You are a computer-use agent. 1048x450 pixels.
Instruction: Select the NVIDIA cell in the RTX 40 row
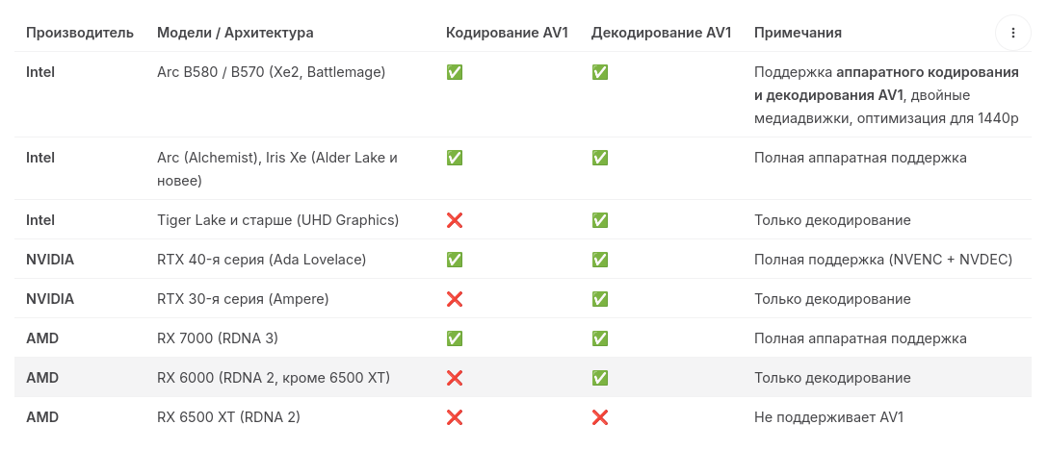(x=50, y=260)
